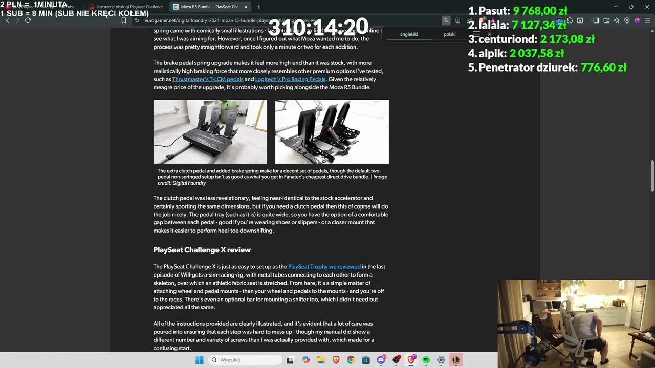Open Google Chrome from the taskbar

(x=351, y=360)
